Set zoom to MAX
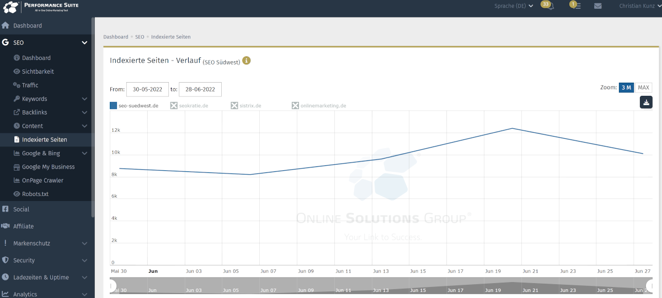Screen dimensions: 662x298 [643, 88]
